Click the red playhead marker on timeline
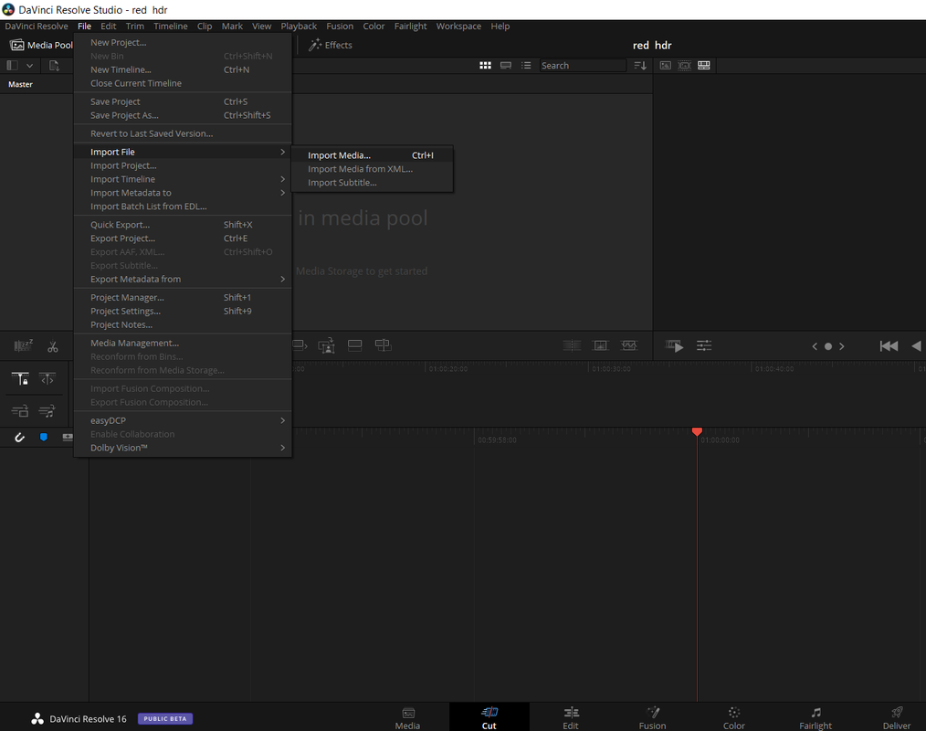The image size is (926, 731). [697, 432]
